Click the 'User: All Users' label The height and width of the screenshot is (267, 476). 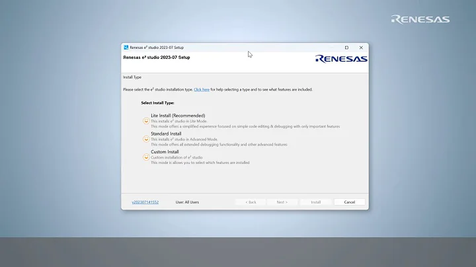click(x=187, y=202)
